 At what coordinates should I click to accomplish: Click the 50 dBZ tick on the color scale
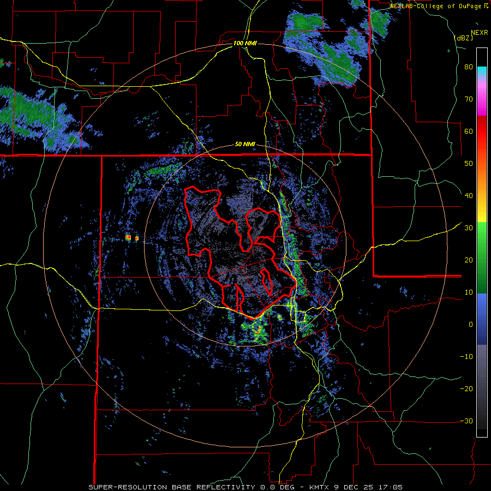click(x=469, y=164)
